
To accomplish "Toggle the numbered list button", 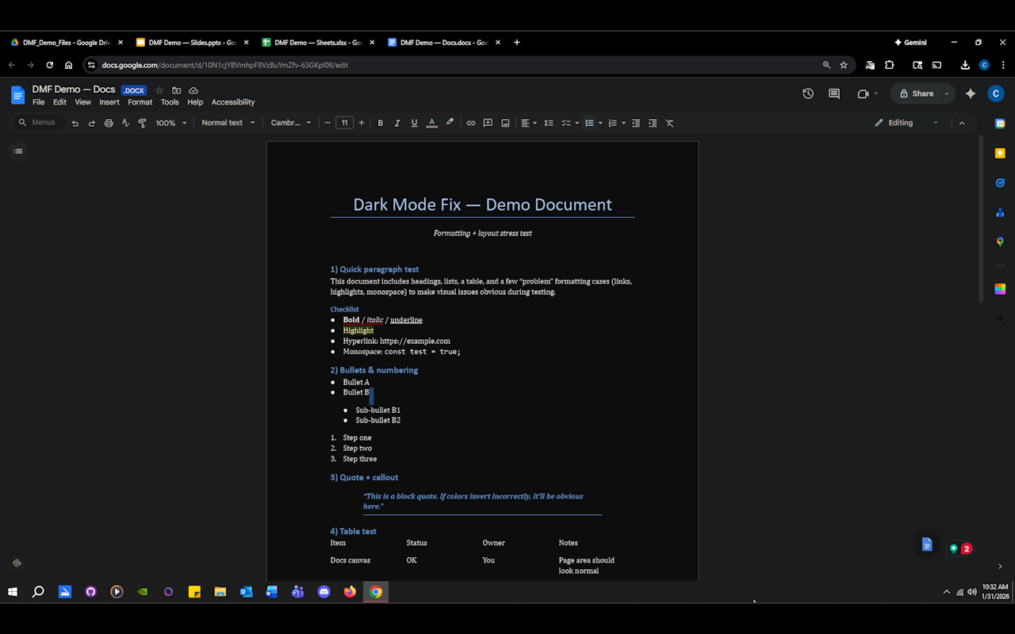I will point(612,123).
